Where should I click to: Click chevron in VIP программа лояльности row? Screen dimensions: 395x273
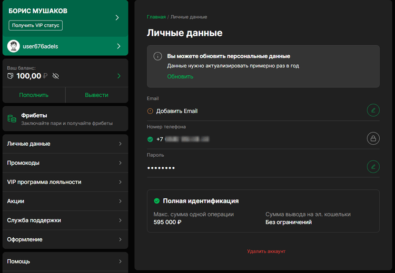(120, 182)
